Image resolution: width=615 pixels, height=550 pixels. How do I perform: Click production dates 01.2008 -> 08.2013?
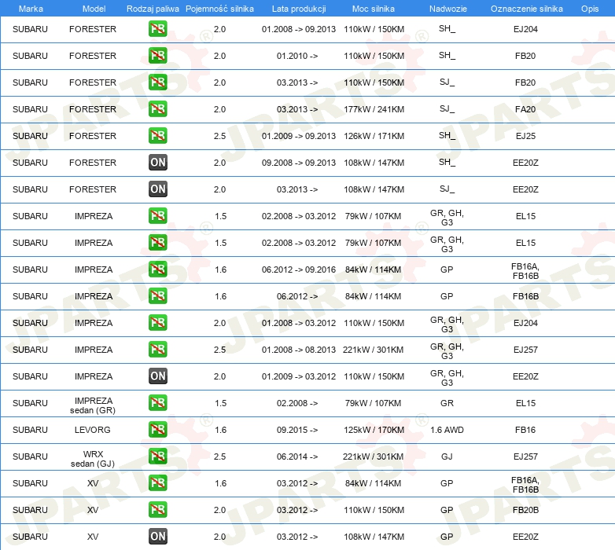(x=299, y=350)
